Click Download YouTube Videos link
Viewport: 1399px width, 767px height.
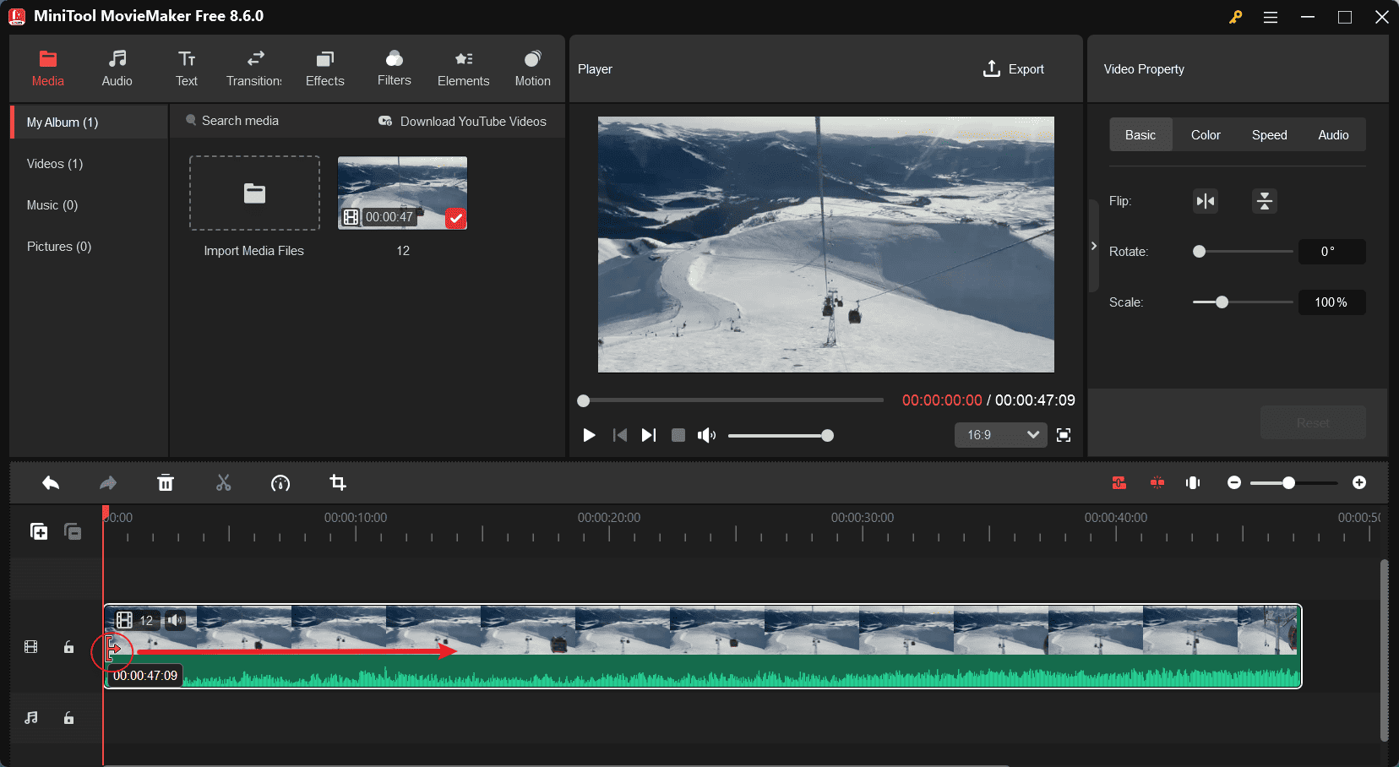click(463, 122)
